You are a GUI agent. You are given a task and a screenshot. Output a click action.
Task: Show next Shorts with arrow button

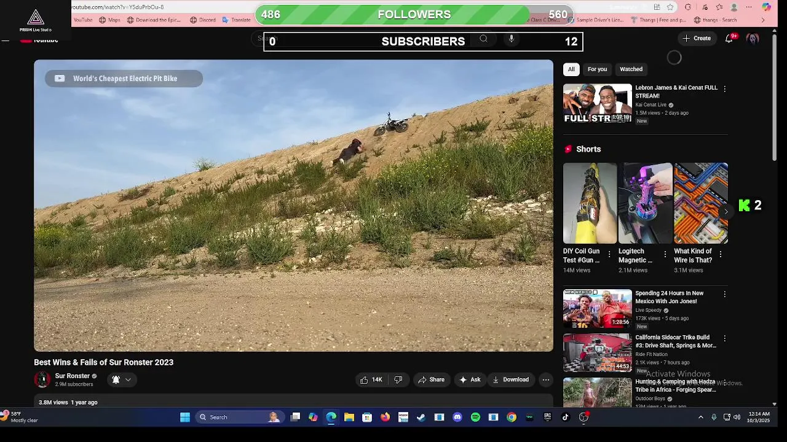click(x=726, y=212)
